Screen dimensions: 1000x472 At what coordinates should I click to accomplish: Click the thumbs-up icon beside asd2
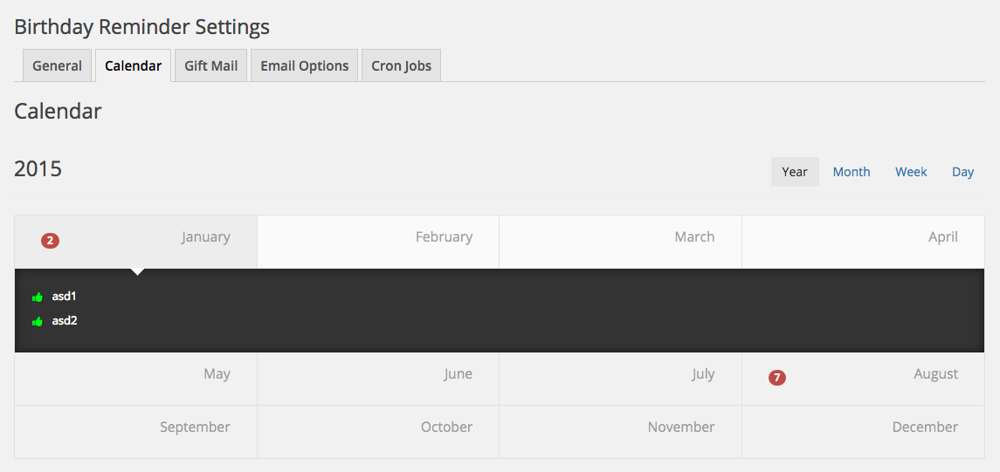[x=38, y=322]
